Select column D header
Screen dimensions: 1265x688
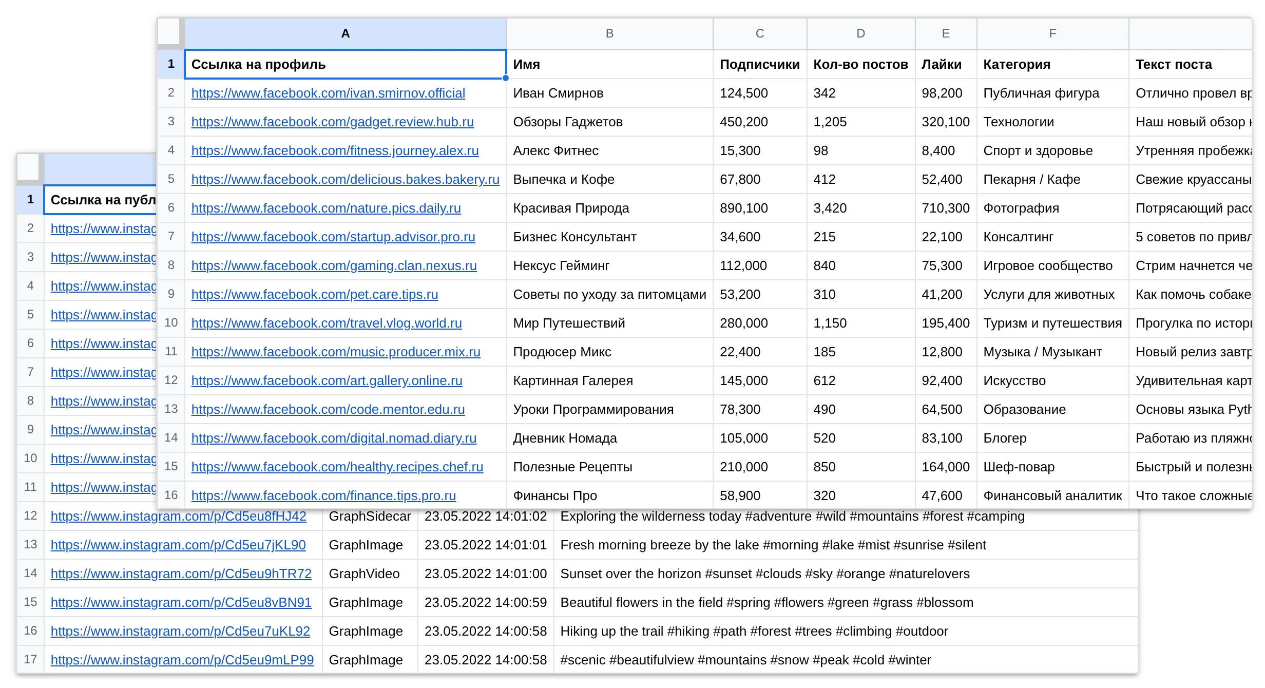tap(860, 33)
